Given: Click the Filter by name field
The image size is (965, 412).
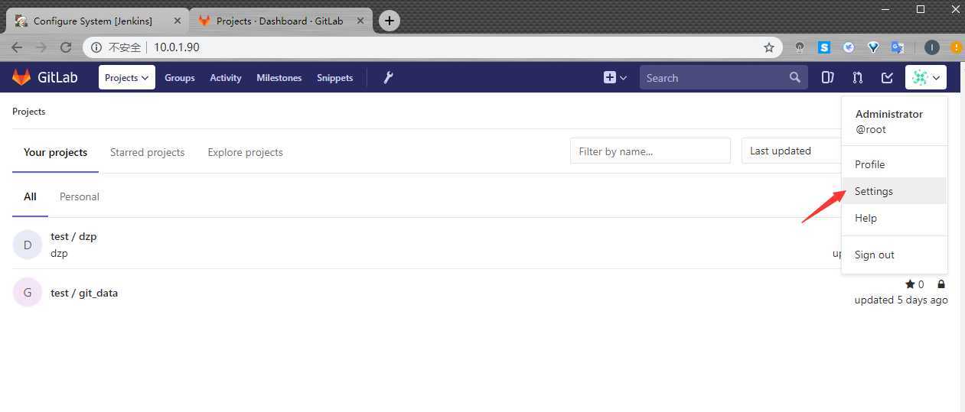Looking at the screenshot, I should [650, 151].
